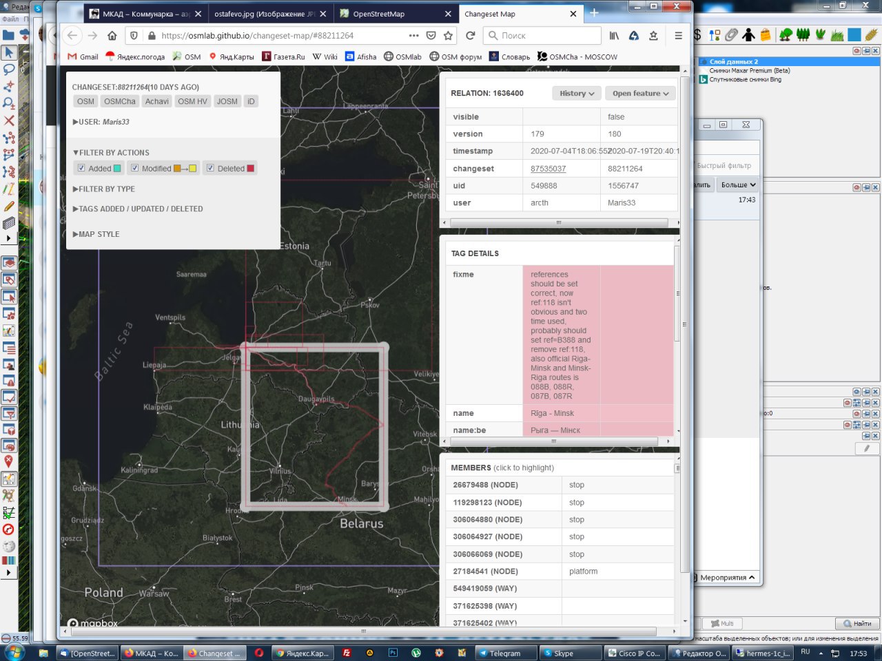Open changeset 87535037 link
The height and width of the screenshot is (661, 882).
[548, 169]
